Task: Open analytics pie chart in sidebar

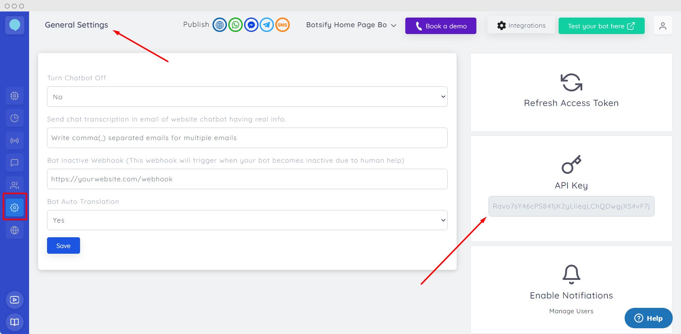Action: [15, 118]
